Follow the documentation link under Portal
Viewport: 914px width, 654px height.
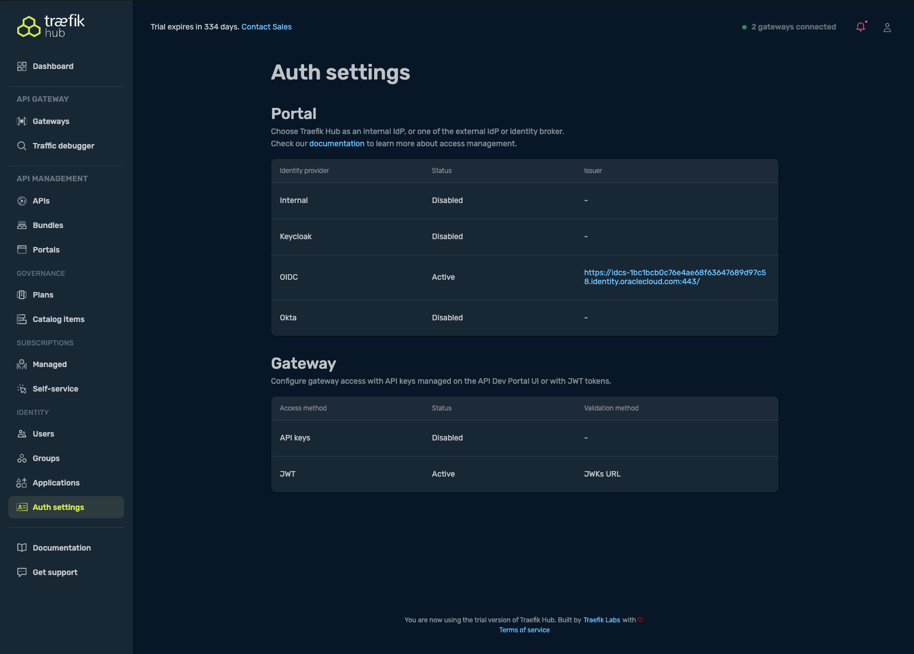tap(337, 143)
